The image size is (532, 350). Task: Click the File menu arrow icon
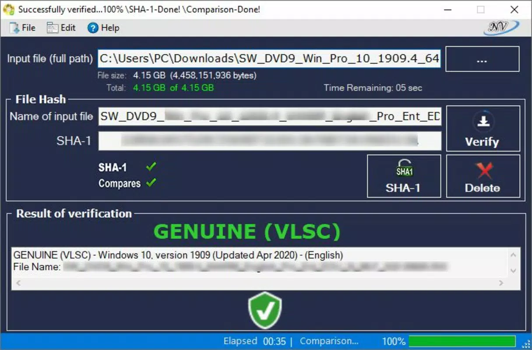pos(14,28)
